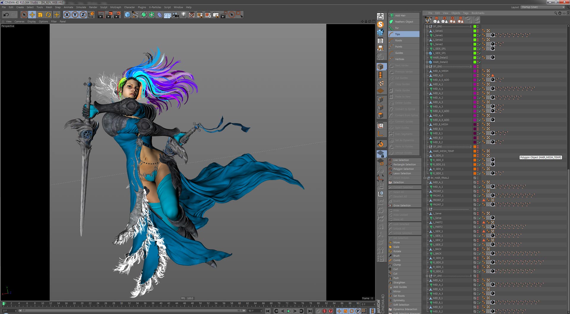
Task: Click green layer swatch of L_Serve1 polygon
Action: click(x=475, y=31)
